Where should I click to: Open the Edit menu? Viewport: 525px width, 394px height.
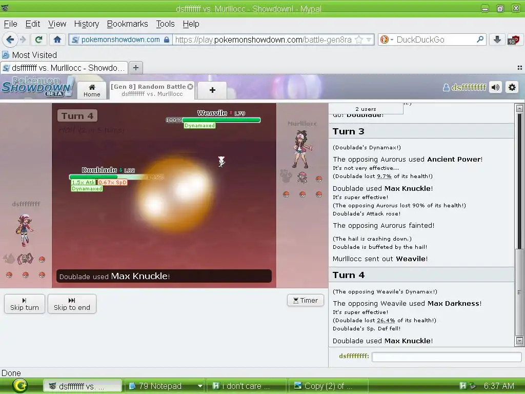(32, 24)
